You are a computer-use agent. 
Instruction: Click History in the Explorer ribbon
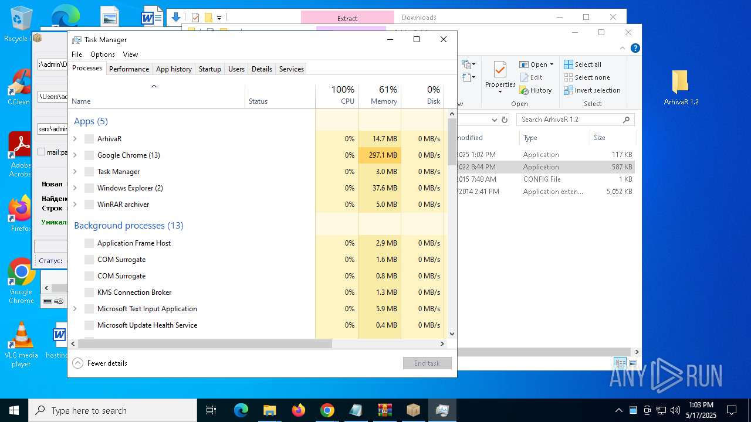tap(536, 90)
